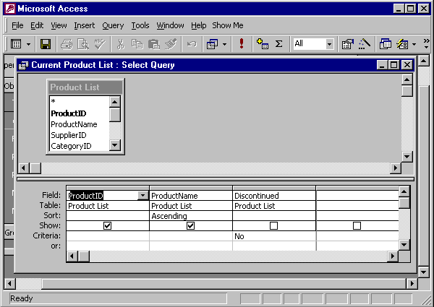Image resolution: width=434 pixels, height=307 pixels.
Task: Click the Paste clipboard icon
Action: point(154,44)
